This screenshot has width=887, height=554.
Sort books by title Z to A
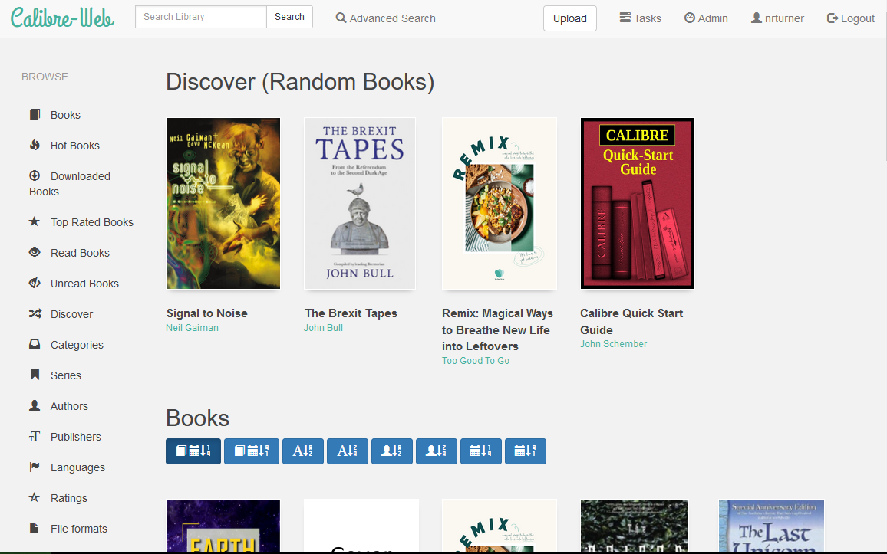(348, 451)
